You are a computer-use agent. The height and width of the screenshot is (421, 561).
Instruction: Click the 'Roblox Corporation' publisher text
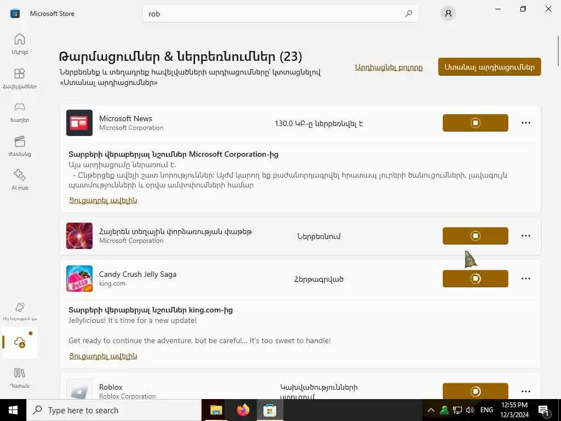[x=127, y=396]
